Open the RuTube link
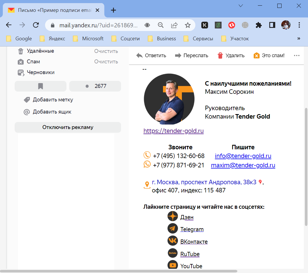 click(190, 254)
